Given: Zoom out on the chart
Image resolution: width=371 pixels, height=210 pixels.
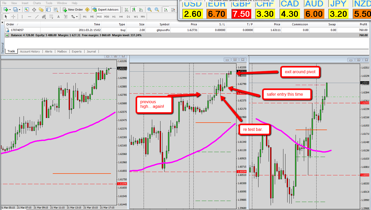Looking at the screenshot, I should click(157, 10).
